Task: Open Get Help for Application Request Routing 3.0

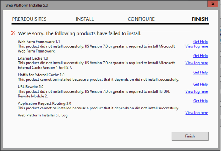Action: (x=200, y=101)
